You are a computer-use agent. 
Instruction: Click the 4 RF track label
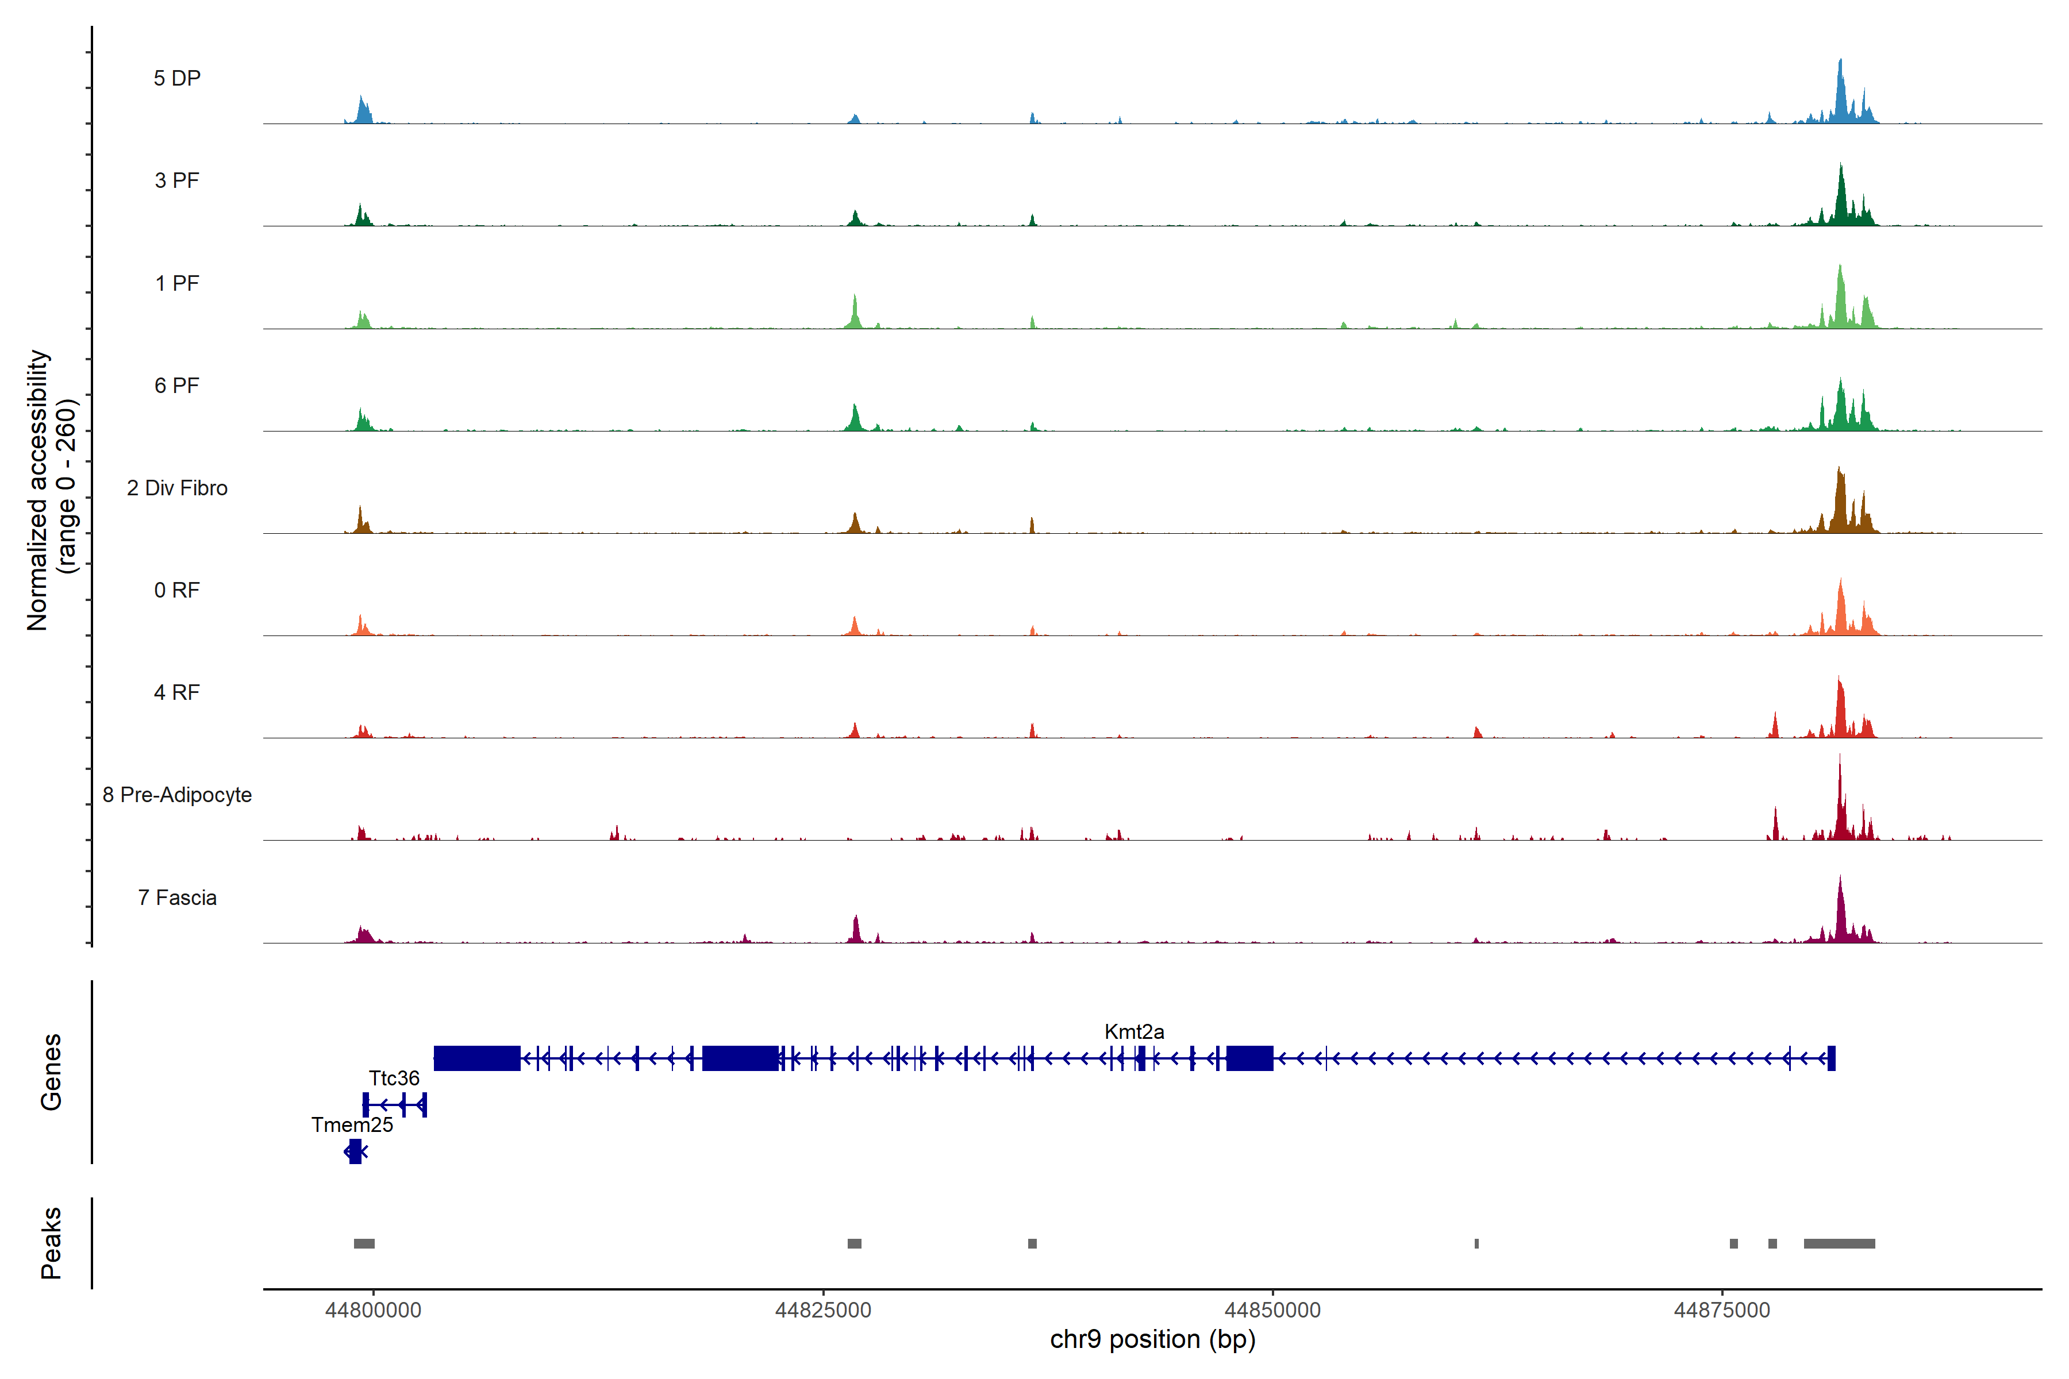177,692
